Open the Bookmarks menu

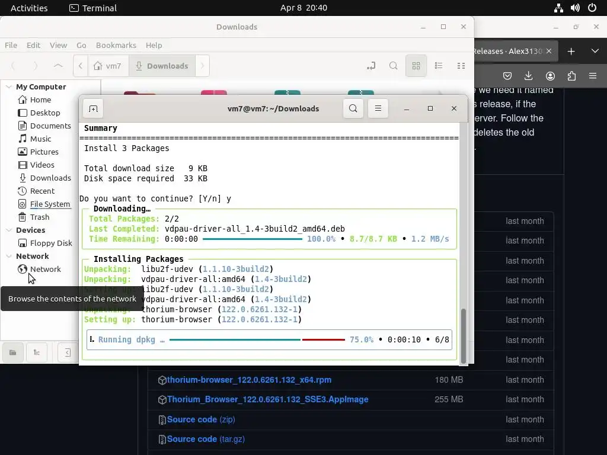[x=116, y=45]
